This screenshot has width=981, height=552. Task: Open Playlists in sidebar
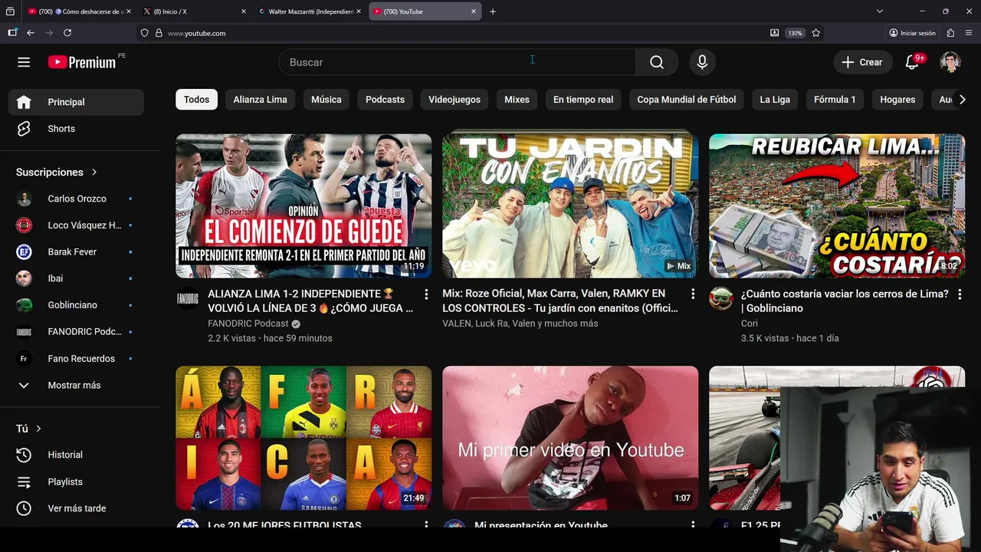(x=76, y=481)
